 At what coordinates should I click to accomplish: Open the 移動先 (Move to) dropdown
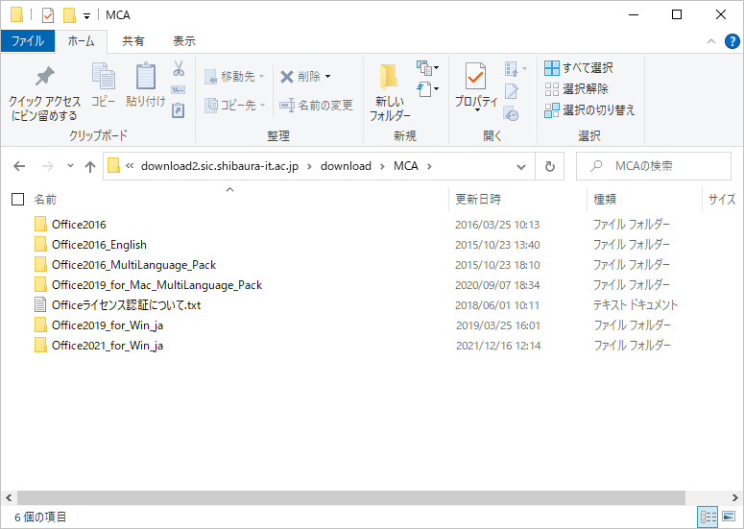(234, 77)
